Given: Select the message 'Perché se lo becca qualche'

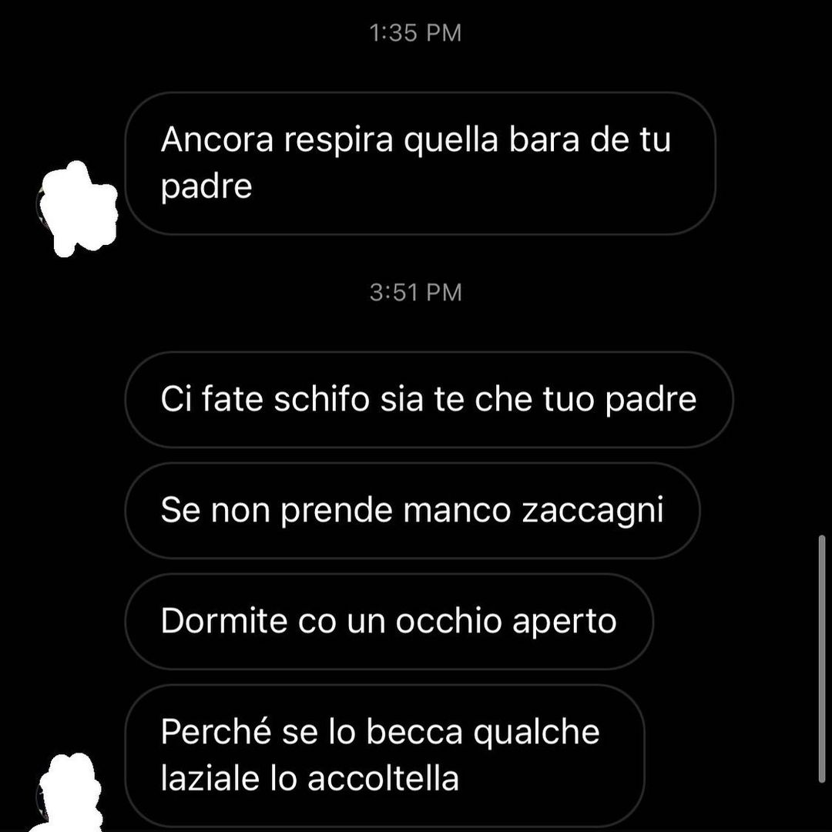Looking at the screenshot, I should (x=384, y=756).
